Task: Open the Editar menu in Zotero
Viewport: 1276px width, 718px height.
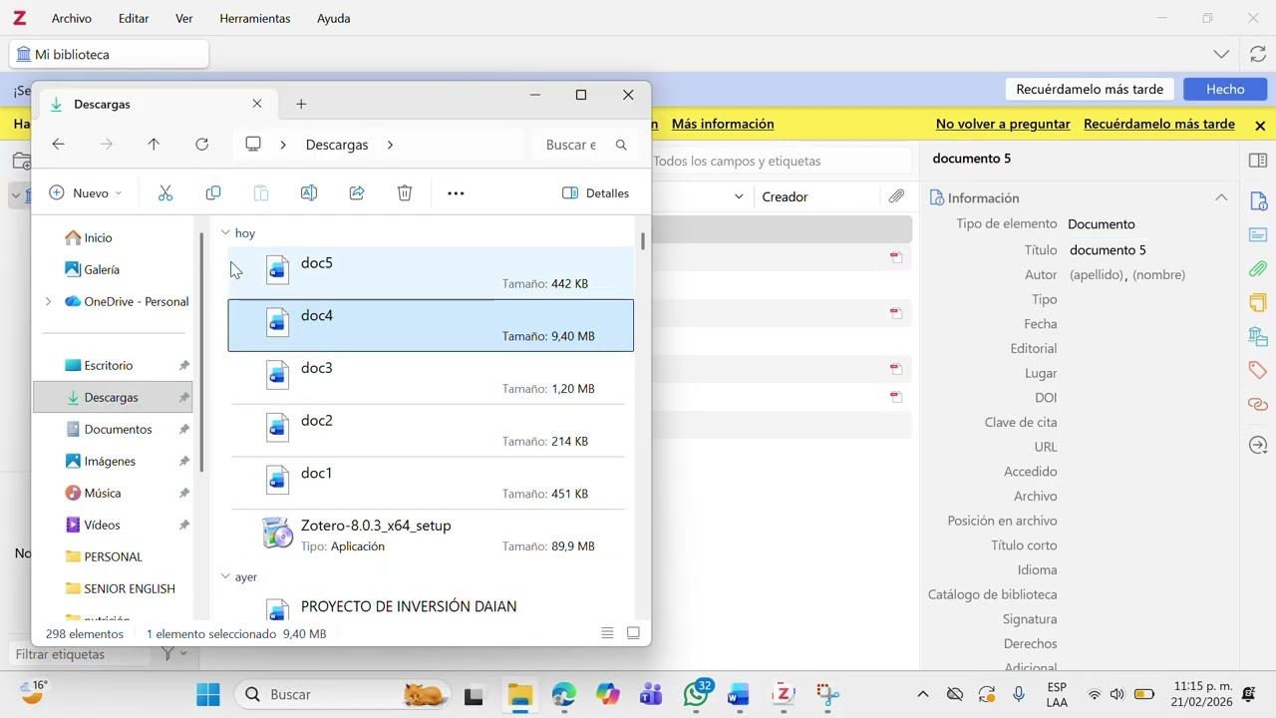Action: 134,18
